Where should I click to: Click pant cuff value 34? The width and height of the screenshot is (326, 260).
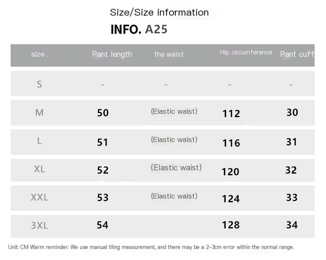[291, 225]
